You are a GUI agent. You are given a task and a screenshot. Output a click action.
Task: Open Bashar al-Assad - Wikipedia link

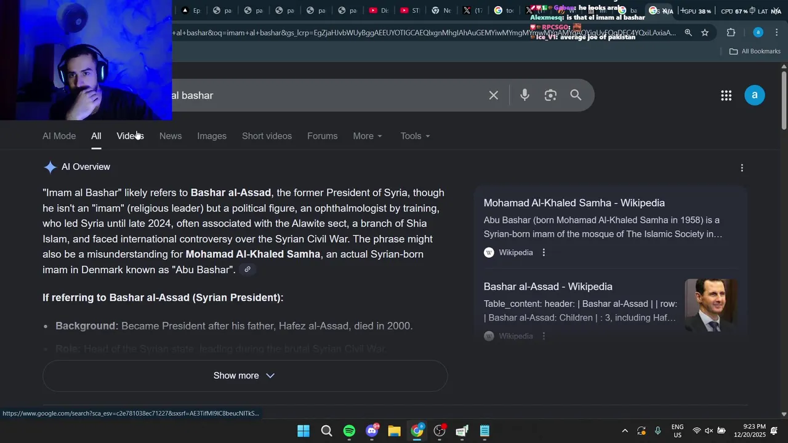tap(548, 287)
